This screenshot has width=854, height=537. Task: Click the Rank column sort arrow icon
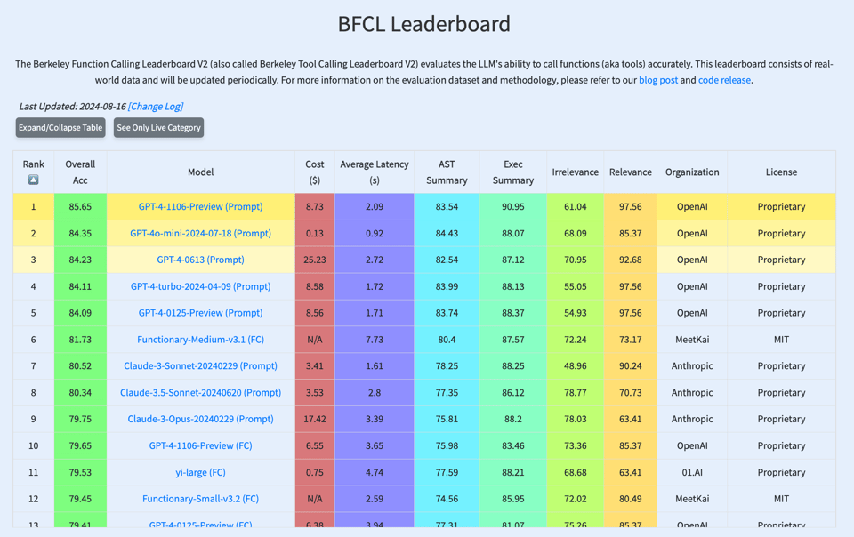click(x=33, y=180)
